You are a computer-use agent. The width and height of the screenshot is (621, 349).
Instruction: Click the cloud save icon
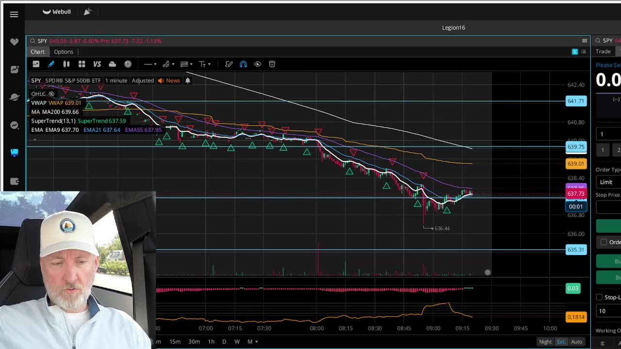click(113, 64)
